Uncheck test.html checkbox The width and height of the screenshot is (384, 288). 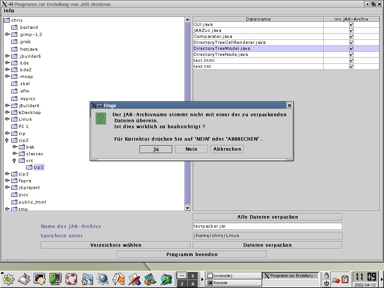click(x=351, y=60)
